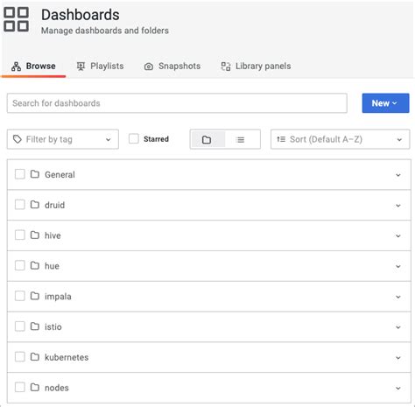The height and width of the screenshot is (407, 415).
Task: Expand the General folder chevron
Action: (x=398, y=175)
